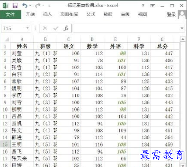
Task: Click the Name Box showing I15
Action: (x=16, y=28)
